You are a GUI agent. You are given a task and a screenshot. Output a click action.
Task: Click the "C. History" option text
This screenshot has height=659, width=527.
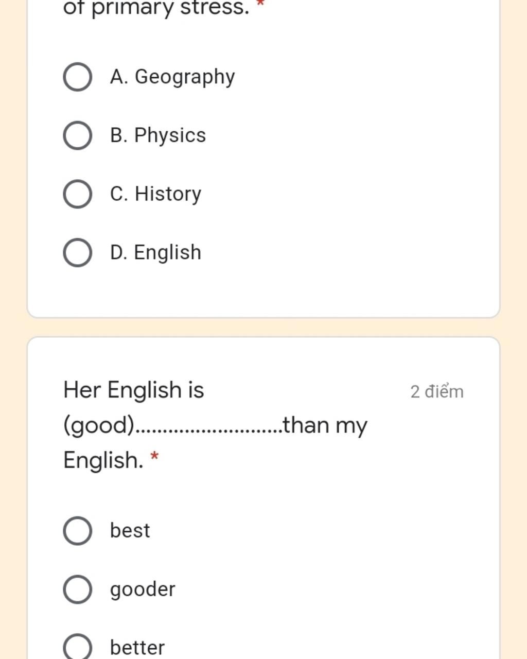click(155, 194)
